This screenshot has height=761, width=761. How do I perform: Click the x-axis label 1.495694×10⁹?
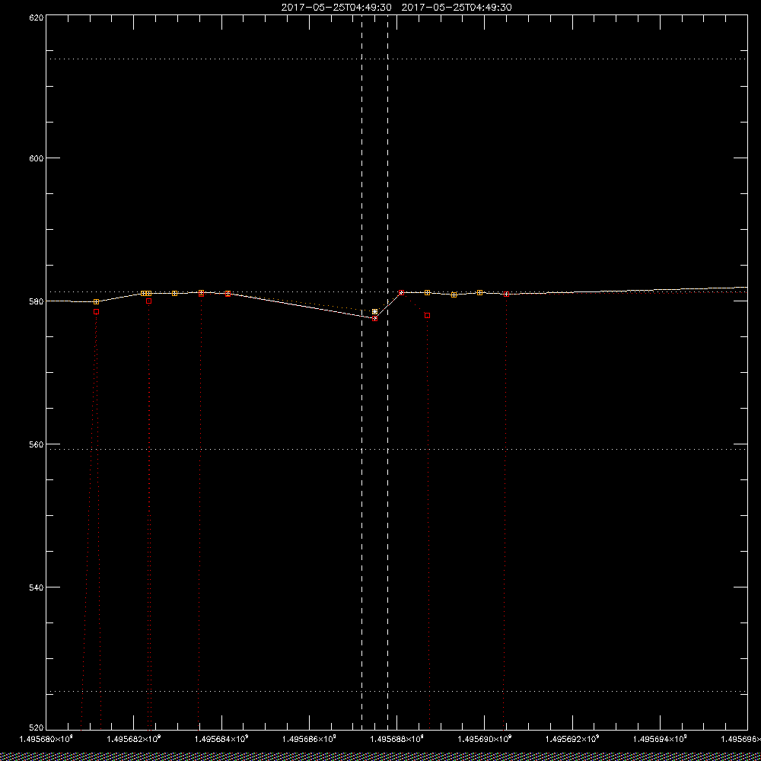(x=661, y=739)
